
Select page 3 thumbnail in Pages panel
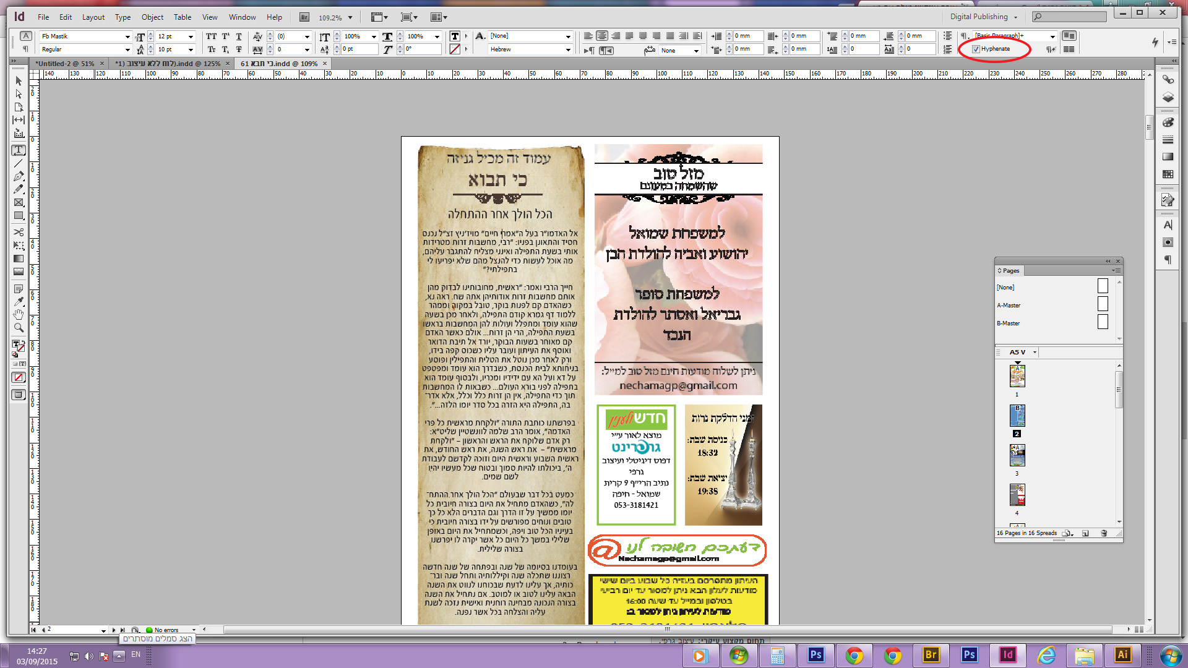click(x=1017, y=456)
